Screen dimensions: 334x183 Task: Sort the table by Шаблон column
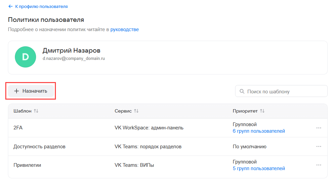[36, 111]
